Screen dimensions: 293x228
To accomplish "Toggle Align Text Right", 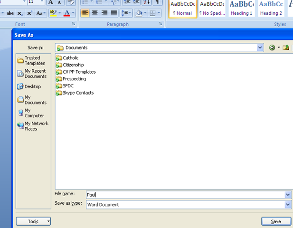I will click(x=104, y=13).
